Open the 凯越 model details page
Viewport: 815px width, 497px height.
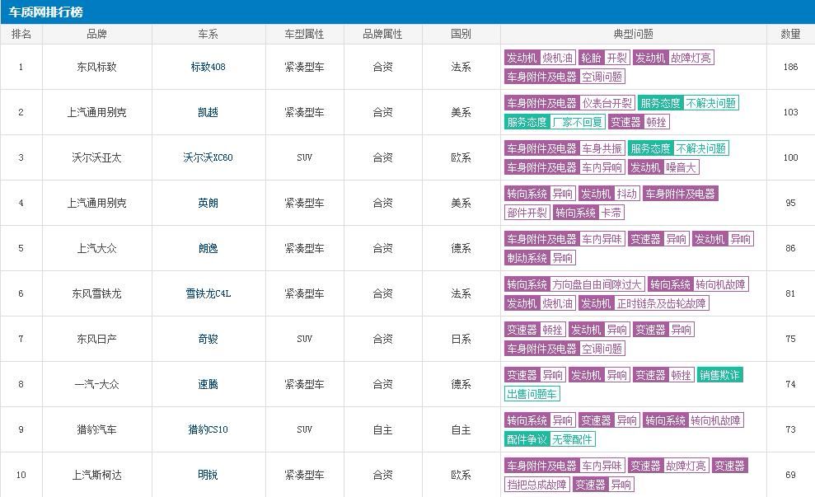point(207,112)
